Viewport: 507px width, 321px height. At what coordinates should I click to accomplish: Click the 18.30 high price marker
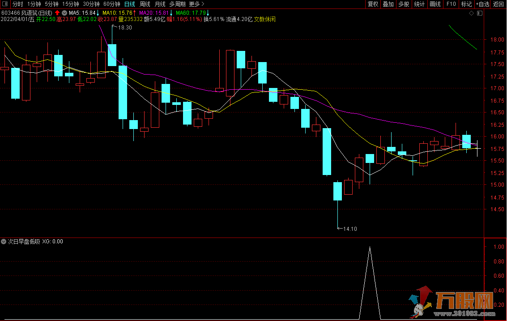[x=125, y=28]
